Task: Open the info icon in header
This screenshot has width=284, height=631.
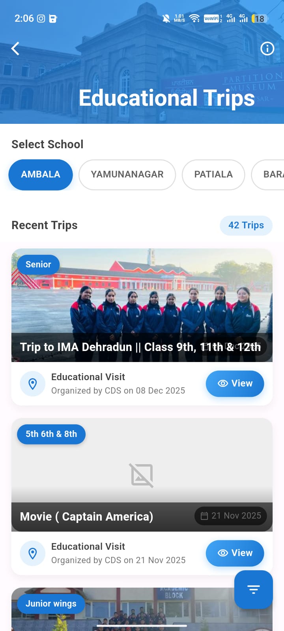Action: [x=267, y=49]
